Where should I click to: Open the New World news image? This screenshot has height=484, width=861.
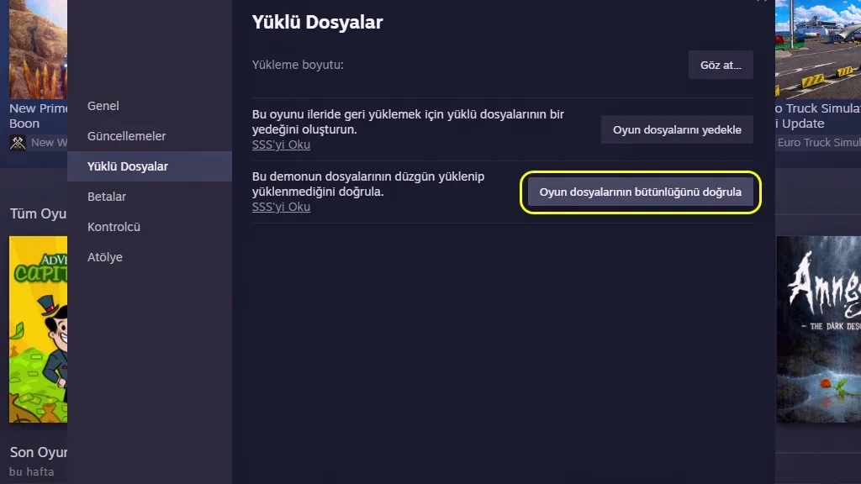[39, 50]
